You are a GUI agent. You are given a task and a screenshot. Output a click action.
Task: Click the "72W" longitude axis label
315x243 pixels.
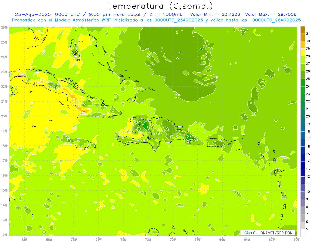[148, 239]
